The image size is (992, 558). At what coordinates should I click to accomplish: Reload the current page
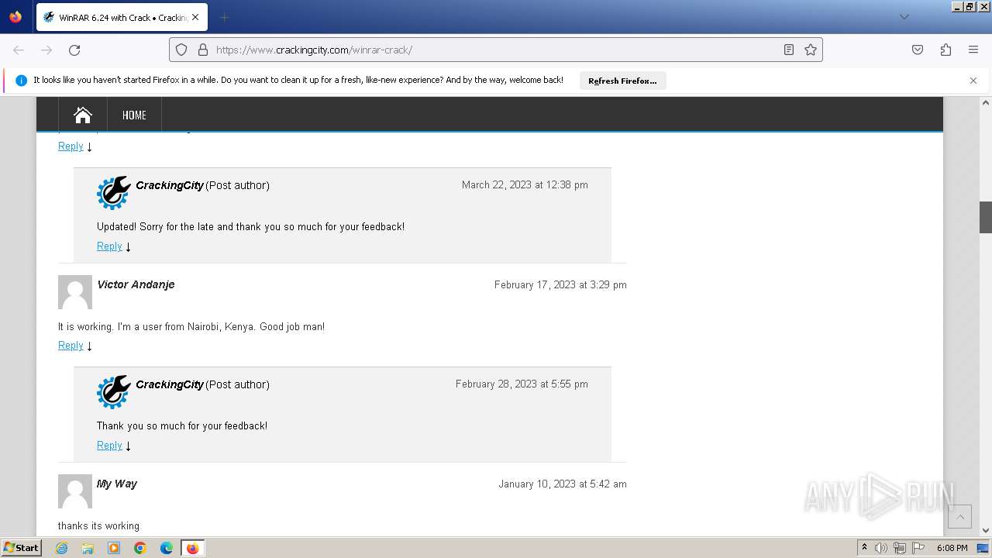tap(74, 50)
